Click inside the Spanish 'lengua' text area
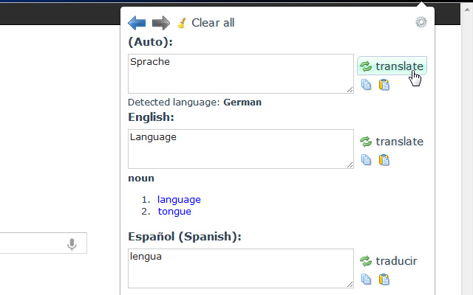This screenshot has height=295, width=473. [240, 268]
